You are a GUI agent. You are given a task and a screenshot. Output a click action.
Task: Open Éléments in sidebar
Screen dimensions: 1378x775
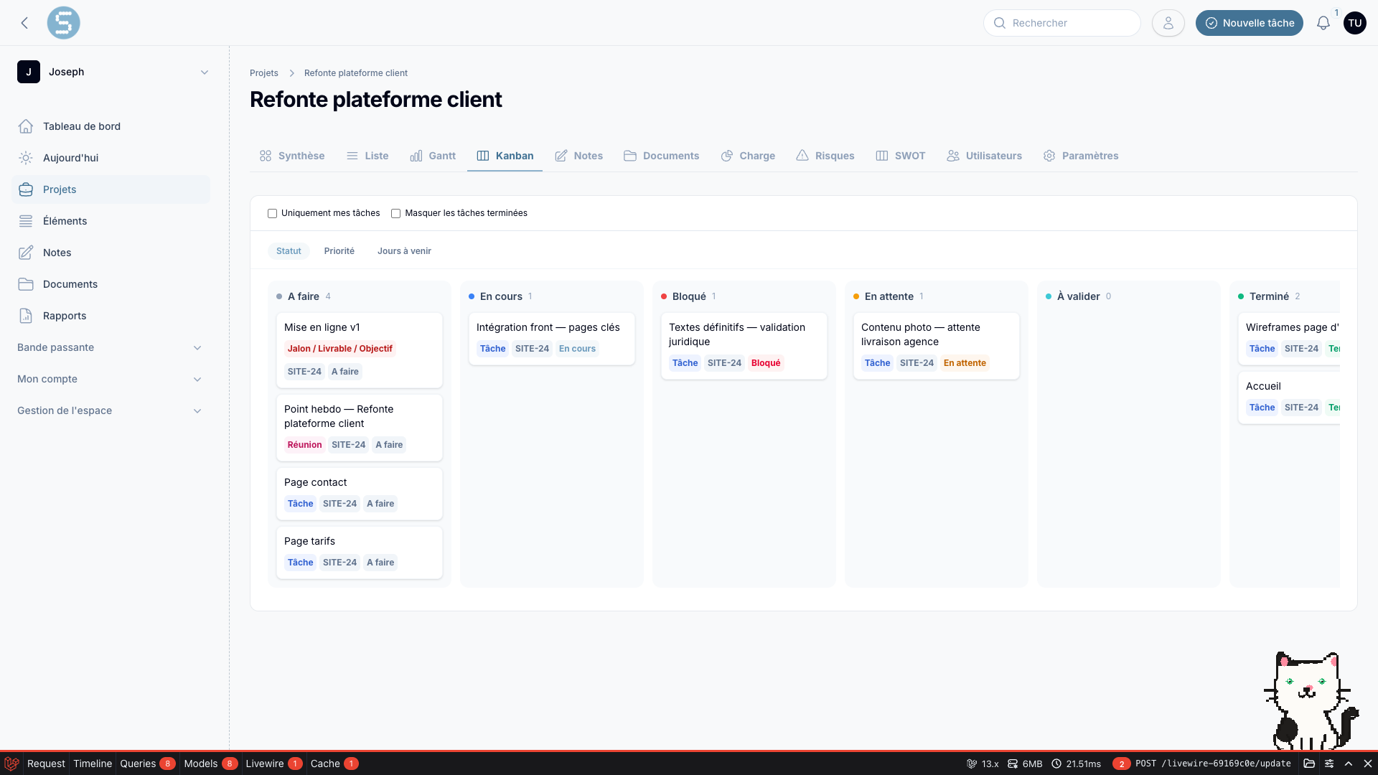[111, 221]
